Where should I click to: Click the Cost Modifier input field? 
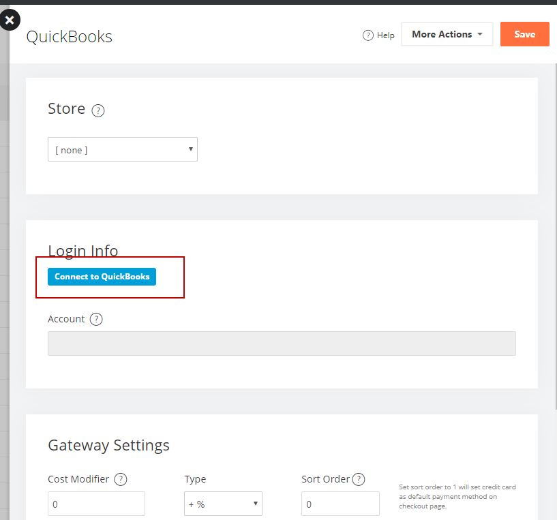pos(96,504)
